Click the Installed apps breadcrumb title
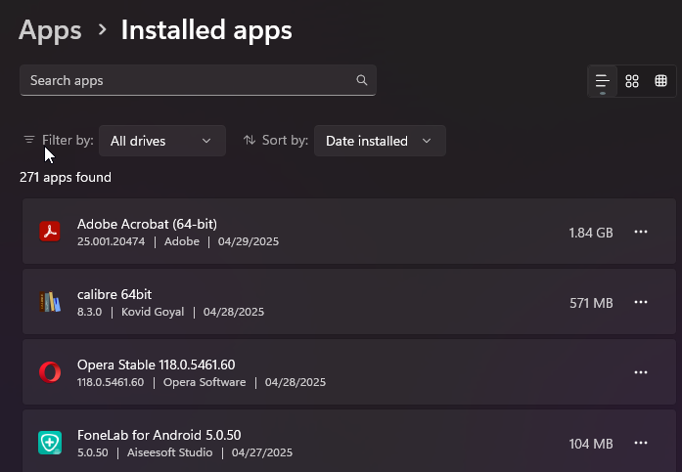 tap(206, 30)
